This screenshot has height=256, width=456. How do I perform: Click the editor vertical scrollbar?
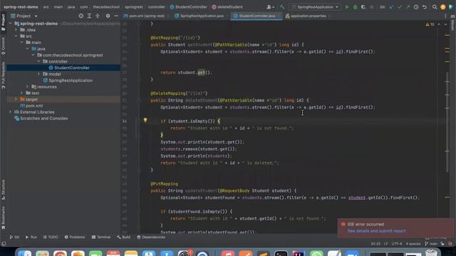[447, 122]
